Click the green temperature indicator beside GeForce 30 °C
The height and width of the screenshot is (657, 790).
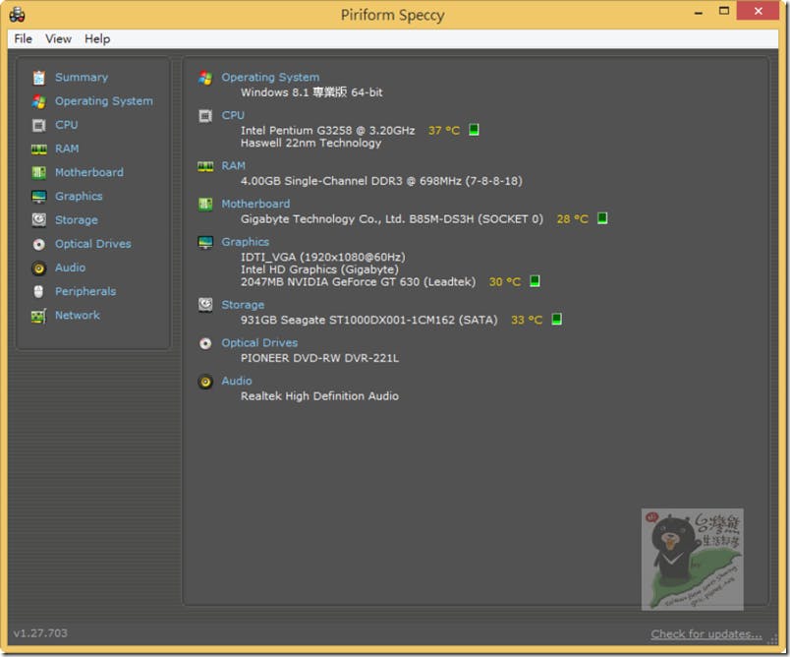click(535, 281)
